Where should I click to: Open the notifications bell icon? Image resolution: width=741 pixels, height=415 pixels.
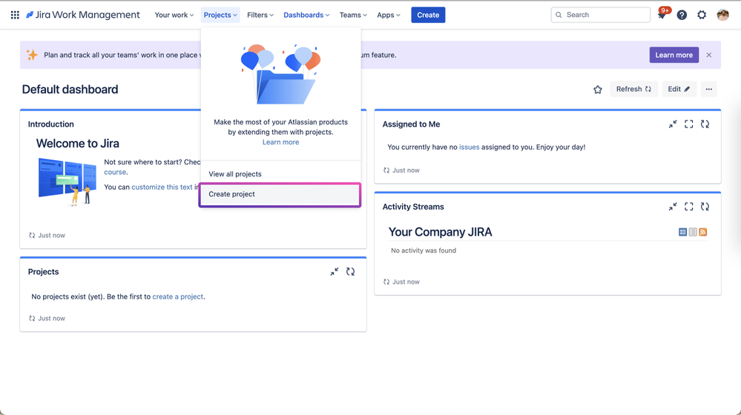click(x=662, y=15)
